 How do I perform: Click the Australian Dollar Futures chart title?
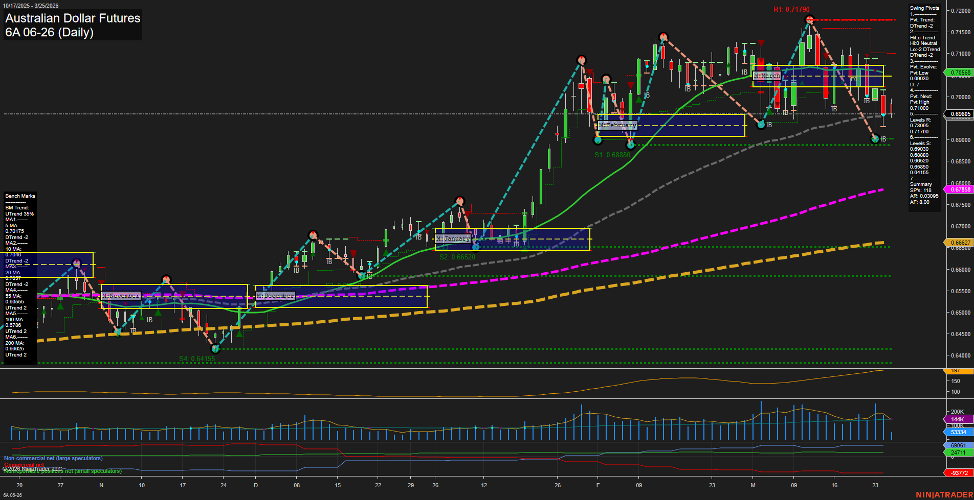[x=73, y=18]
